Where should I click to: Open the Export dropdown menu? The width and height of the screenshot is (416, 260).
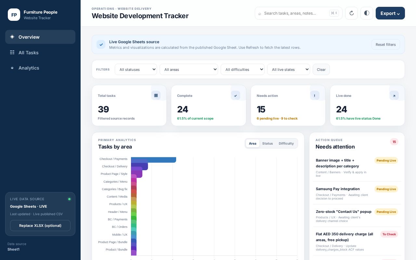click(x=390, y=13)
